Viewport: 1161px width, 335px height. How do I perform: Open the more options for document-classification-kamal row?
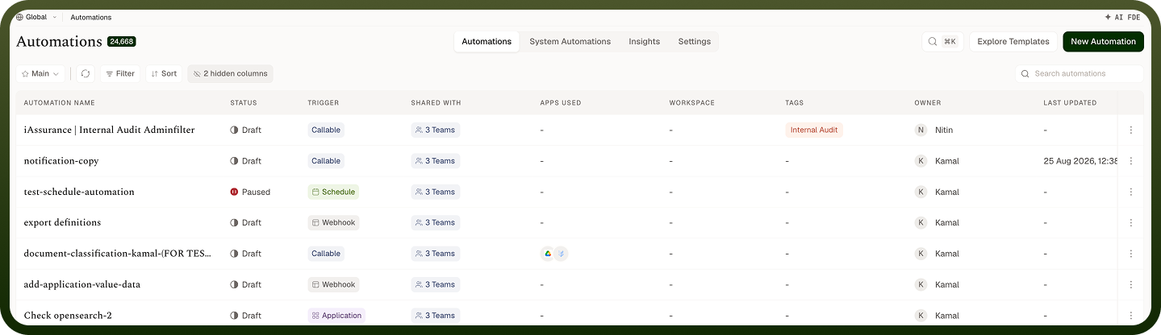[x=1130, y=254]
